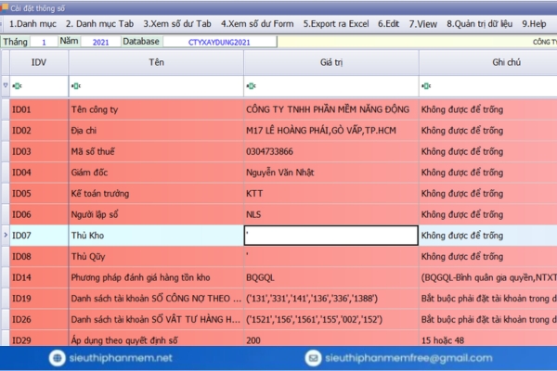Select the Địa chỉ cell
This screenshot has width=557, height=371.
click(x=156, y=130)
